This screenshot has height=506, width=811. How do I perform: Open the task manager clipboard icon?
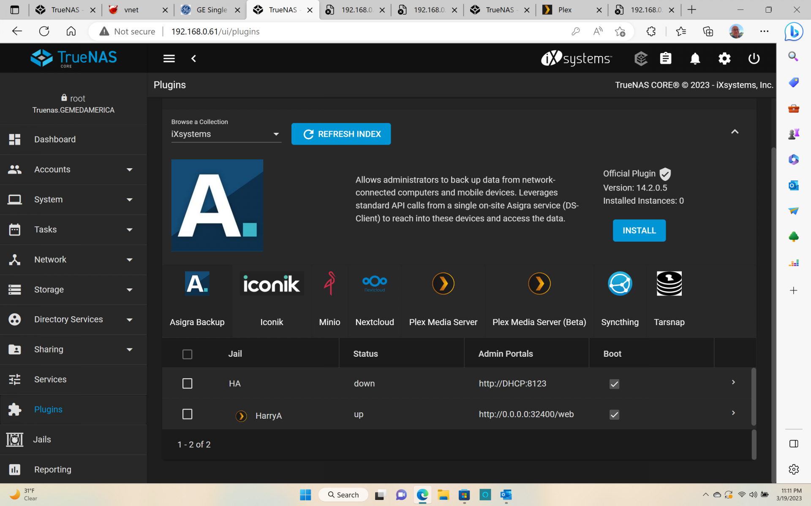pos(666,59)
